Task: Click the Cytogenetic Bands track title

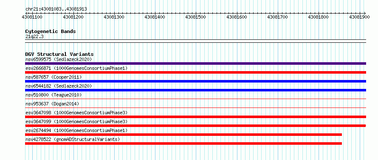Action: pos(51,31)
